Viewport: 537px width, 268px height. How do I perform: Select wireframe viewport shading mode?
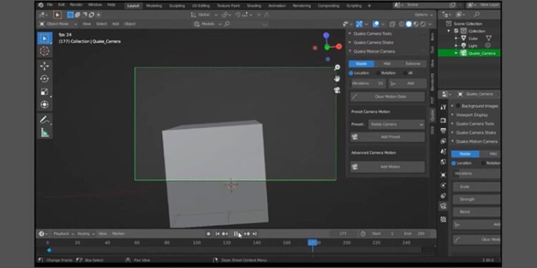(402, 24)
